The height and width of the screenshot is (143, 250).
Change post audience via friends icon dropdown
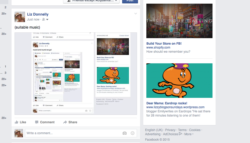tap(45, 19)
